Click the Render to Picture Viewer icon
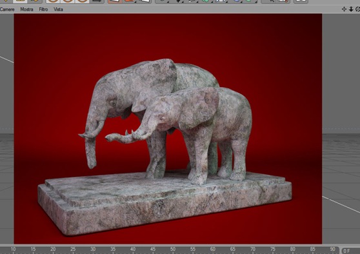The width and height of the screenshot is (360, 254). click(x=129, y=1)
